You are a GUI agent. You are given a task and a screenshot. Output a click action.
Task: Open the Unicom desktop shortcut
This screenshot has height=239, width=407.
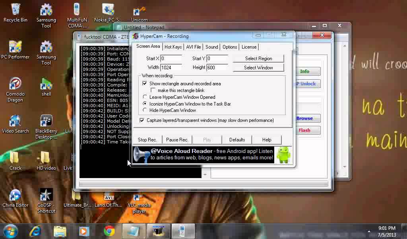click(x=140, y=14)
